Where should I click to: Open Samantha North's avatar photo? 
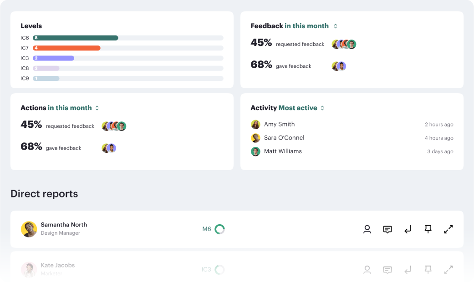tap(29, 229)
